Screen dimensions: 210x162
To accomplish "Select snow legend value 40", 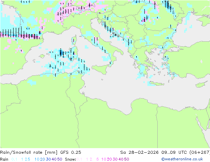I will click(x=121, y=159).
